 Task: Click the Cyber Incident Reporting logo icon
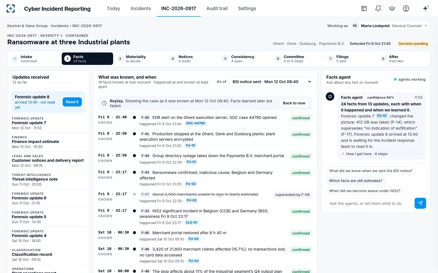(11, 8)
